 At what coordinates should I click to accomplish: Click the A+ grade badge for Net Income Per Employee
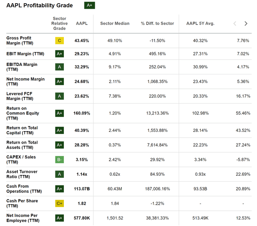59,218
